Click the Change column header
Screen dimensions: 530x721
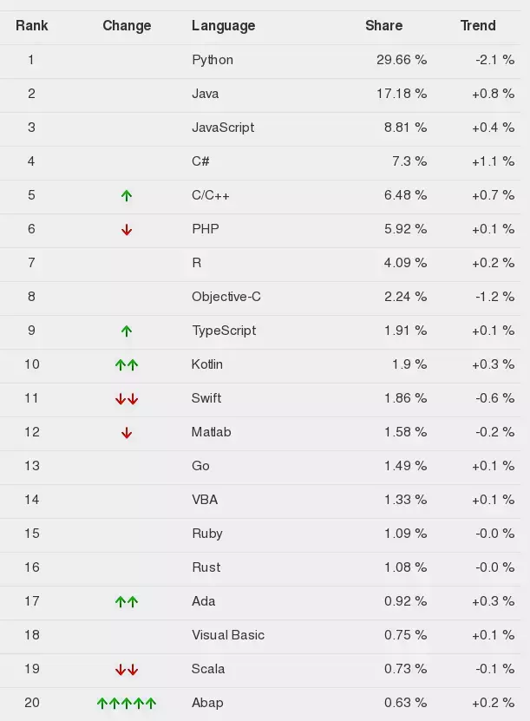tap(127, 26)
